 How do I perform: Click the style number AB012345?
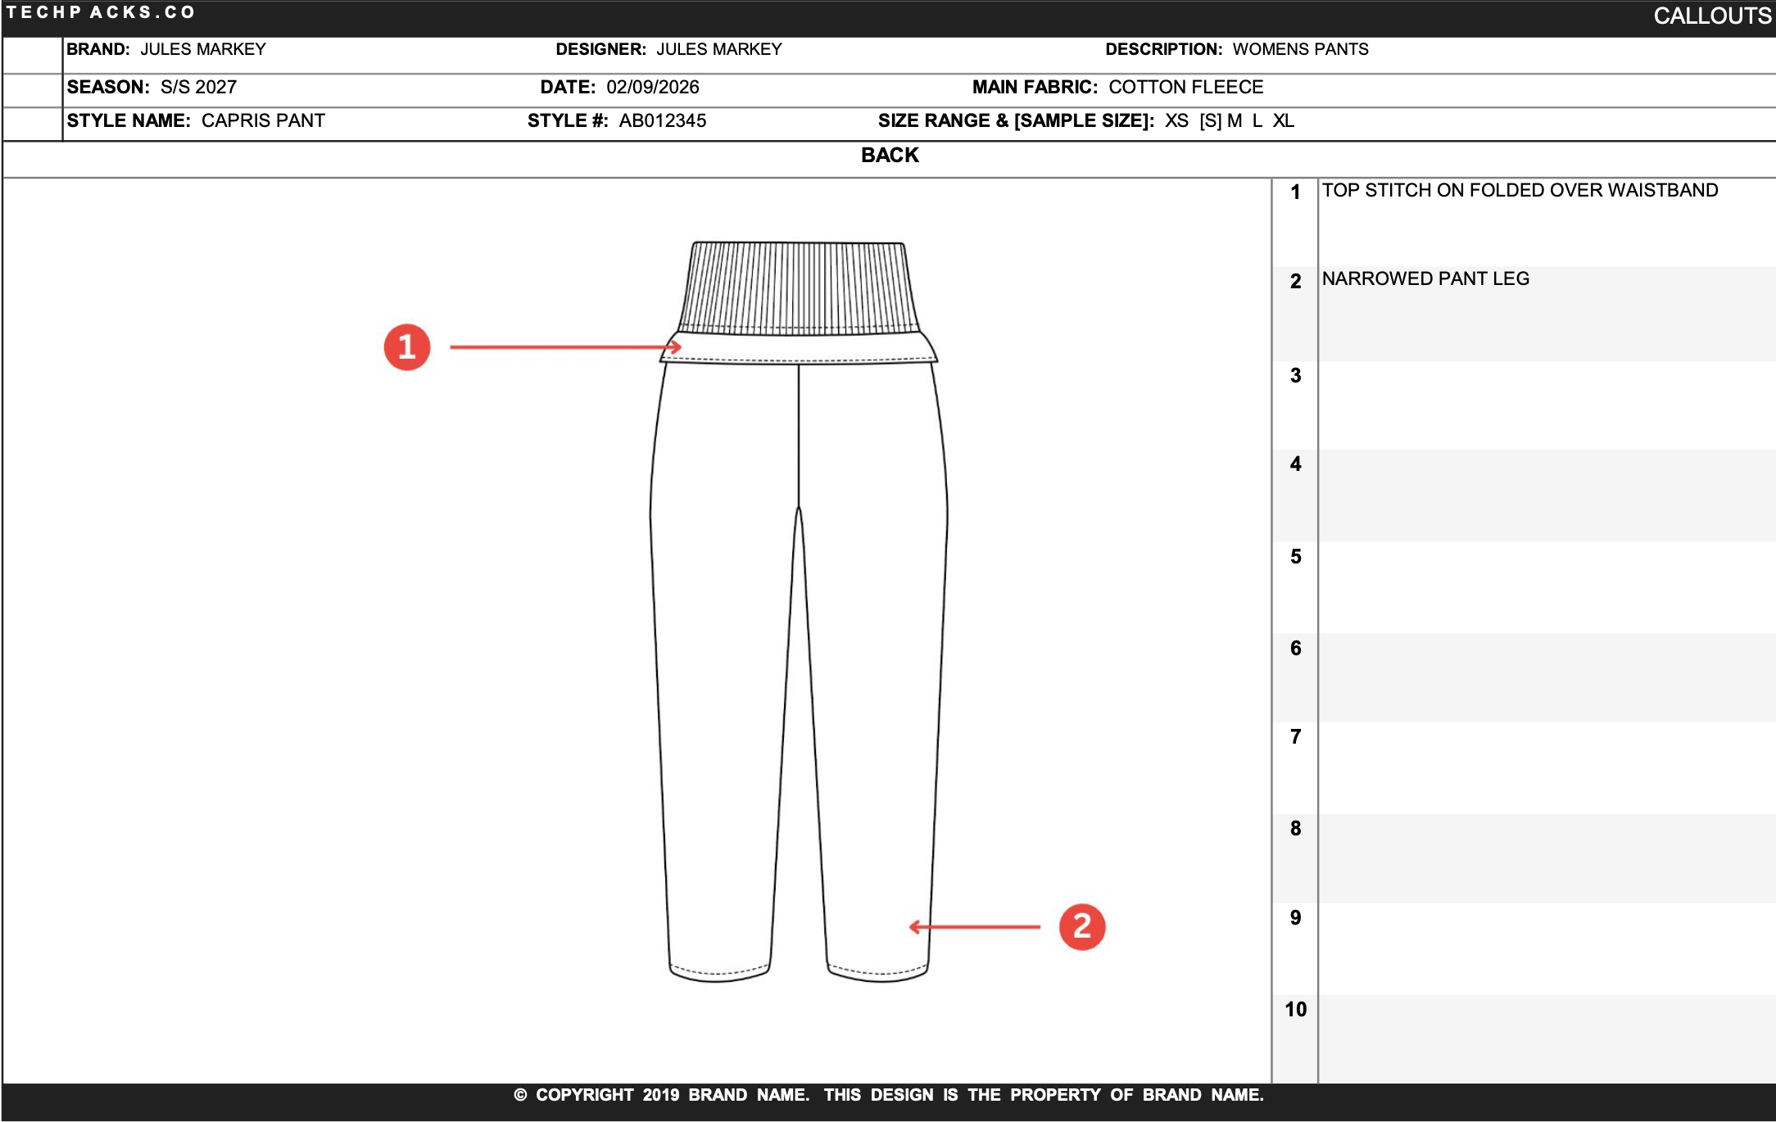point(663,120)
